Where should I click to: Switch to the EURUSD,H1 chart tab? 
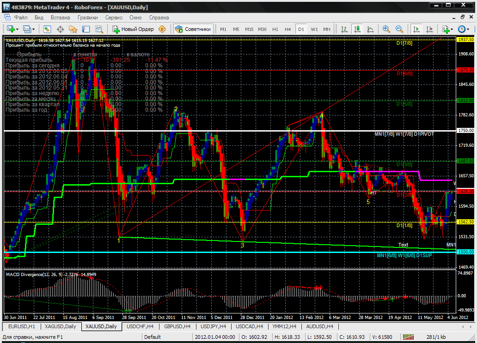(22, 326)
